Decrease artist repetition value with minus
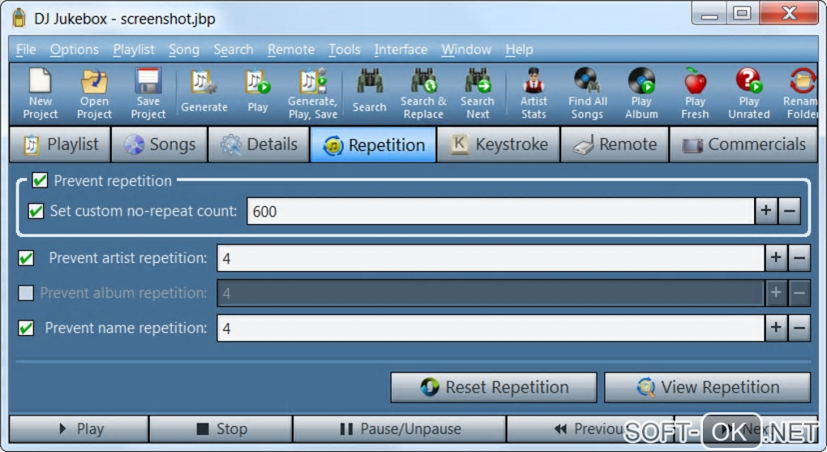Image resolution: width=827 pixels, height=452 pixels. (x=799, y=258)
